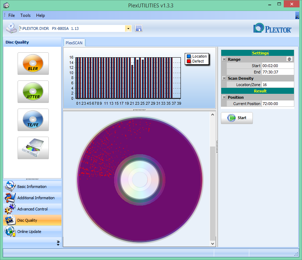Click the Start time field 00:02:00

coord(278,66)
